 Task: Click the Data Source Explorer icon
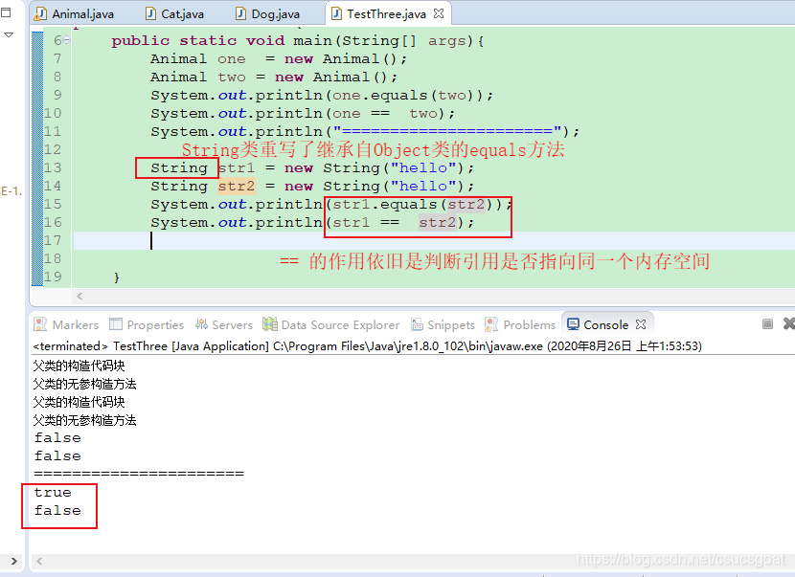point(270,324)
